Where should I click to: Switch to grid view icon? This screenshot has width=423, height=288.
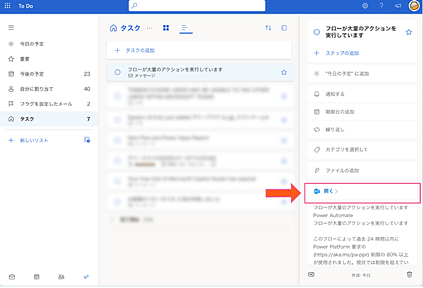[166, 27]
